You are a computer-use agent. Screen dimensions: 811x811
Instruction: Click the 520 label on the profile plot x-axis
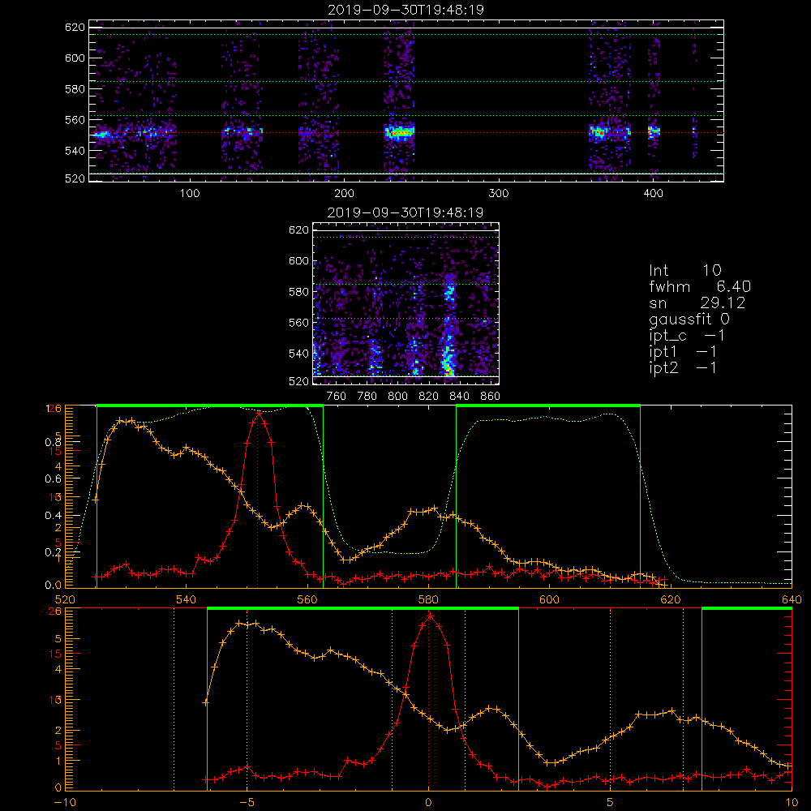pyautogui.click(x=65, y=600)
